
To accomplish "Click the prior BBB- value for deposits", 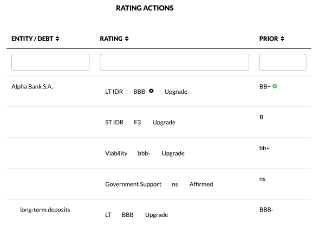I will point(266,209).
